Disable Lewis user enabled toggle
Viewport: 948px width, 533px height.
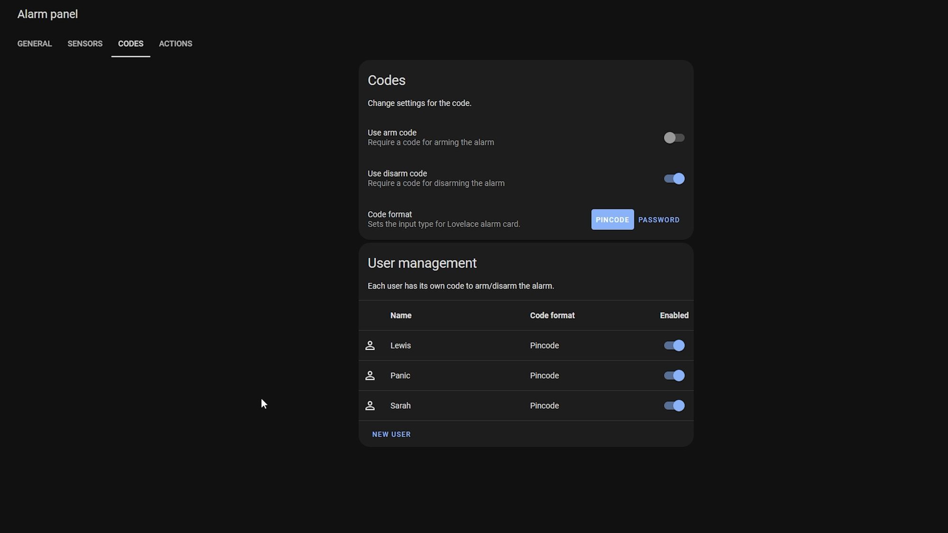(x=674, y=345)
